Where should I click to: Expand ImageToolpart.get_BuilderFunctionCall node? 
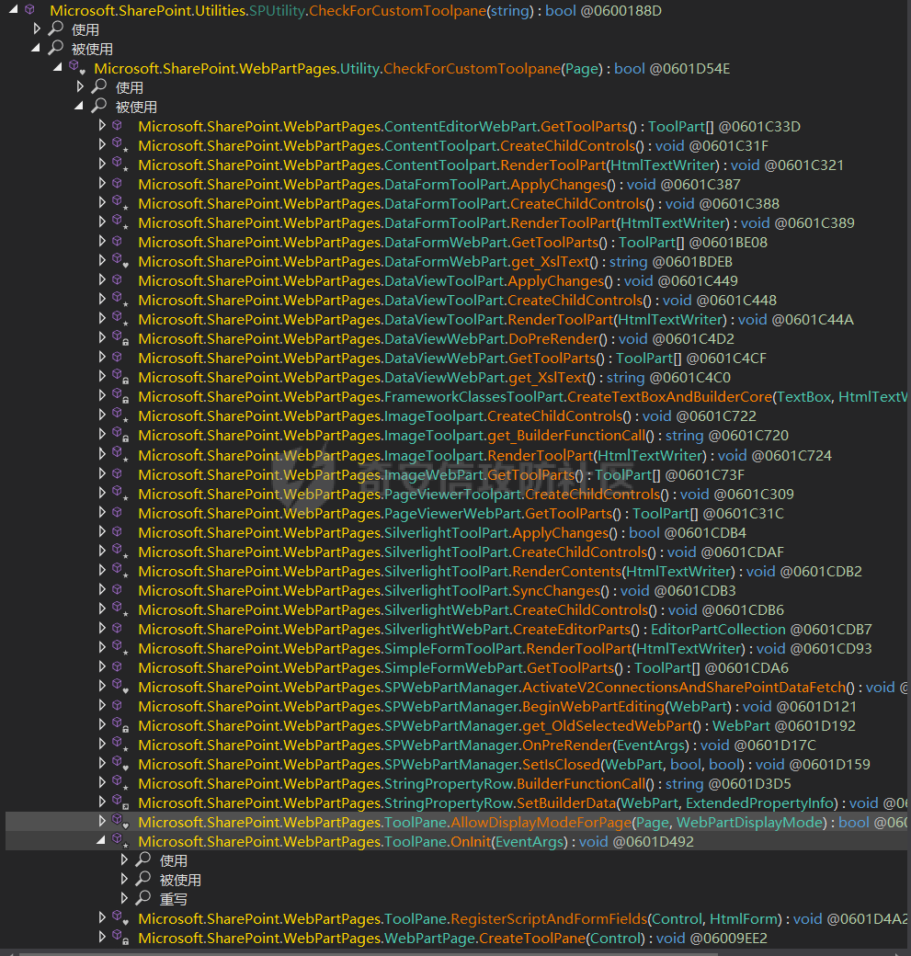[102, 435]
